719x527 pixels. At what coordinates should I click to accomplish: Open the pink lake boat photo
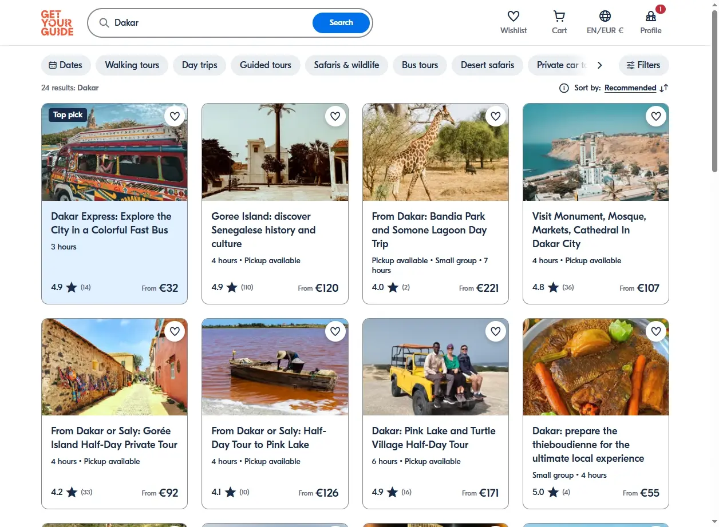275,367
